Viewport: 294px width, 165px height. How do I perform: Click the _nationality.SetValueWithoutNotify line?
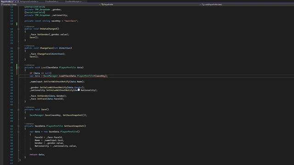[63, 90]
